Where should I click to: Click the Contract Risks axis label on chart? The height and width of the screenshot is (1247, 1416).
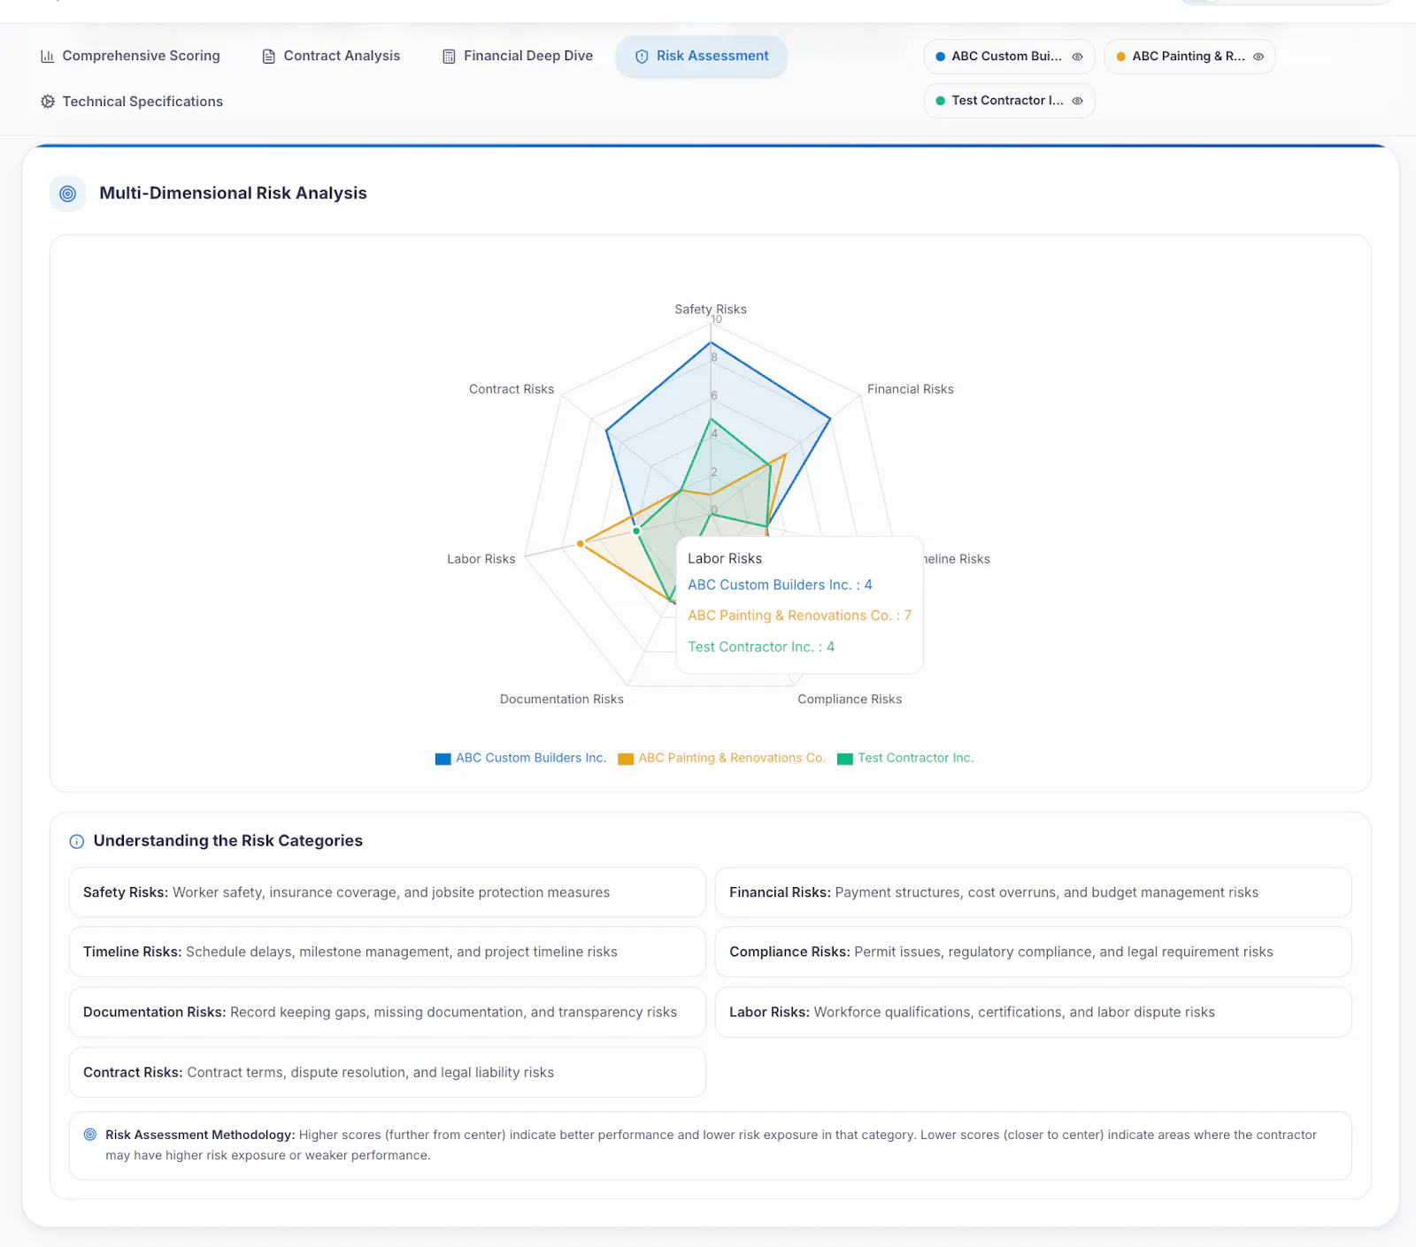(x=512, y=389)
